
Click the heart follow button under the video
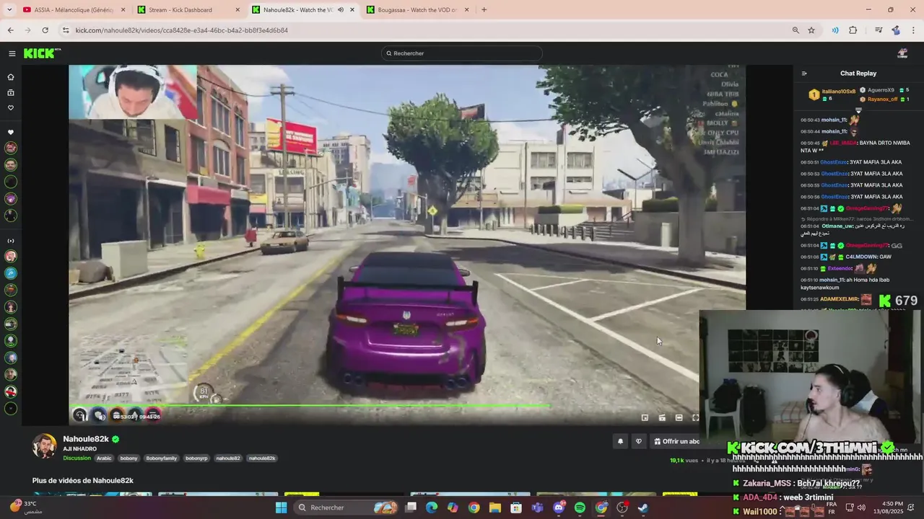[638, 441]
